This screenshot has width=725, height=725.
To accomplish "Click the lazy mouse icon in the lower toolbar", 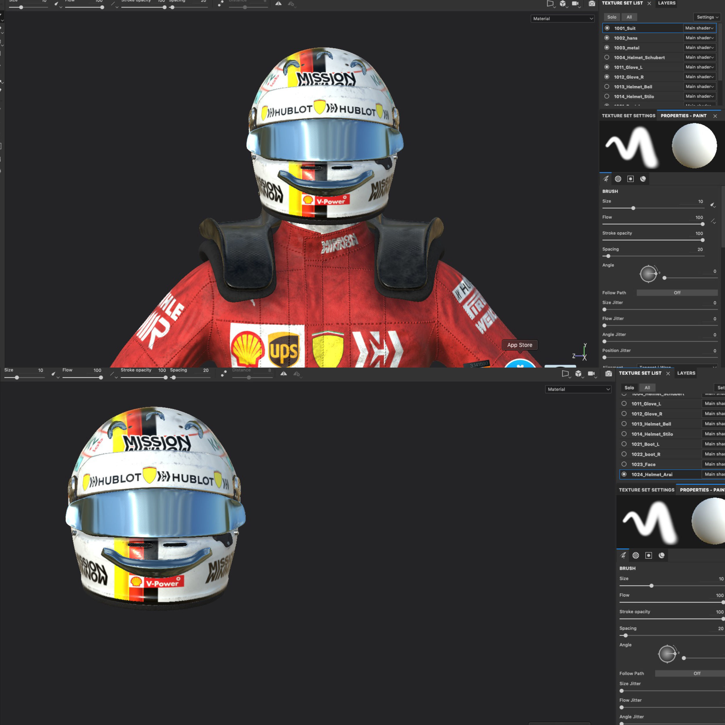I will pos(224,374).
